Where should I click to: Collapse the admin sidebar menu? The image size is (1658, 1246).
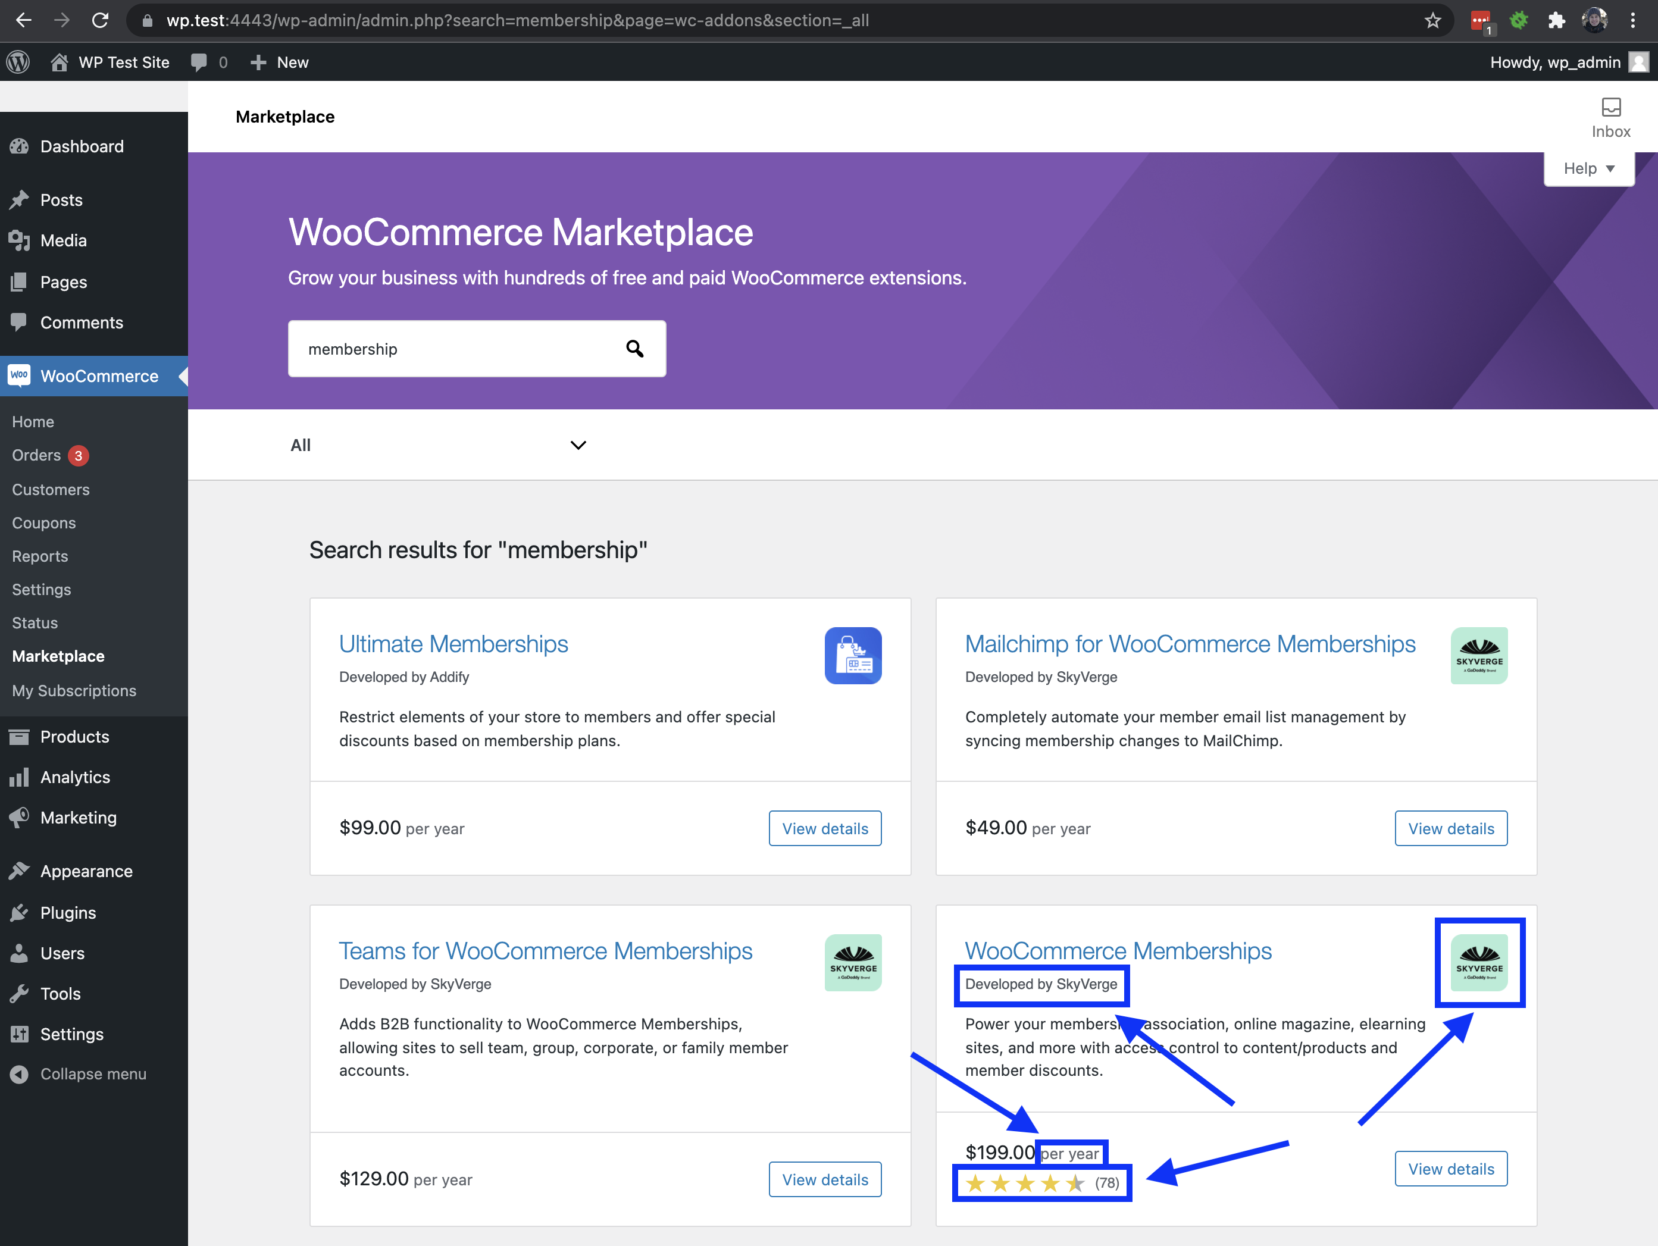(x=93, y=1073)
